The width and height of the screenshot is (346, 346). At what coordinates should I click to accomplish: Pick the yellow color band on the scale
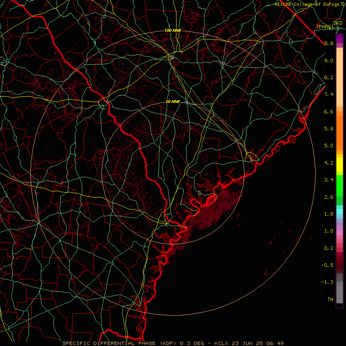339,165
